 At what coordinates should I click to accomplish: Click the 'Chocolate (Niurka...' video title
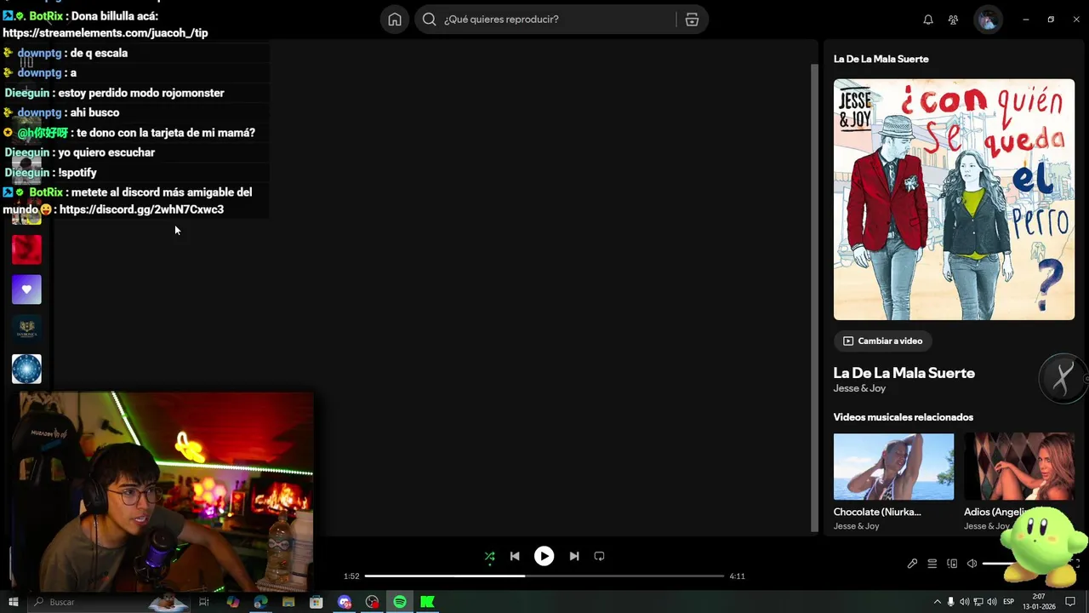point(877,512)
